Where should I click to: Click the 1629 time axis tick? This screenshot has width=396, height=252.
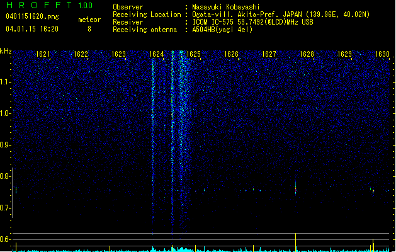344,54
